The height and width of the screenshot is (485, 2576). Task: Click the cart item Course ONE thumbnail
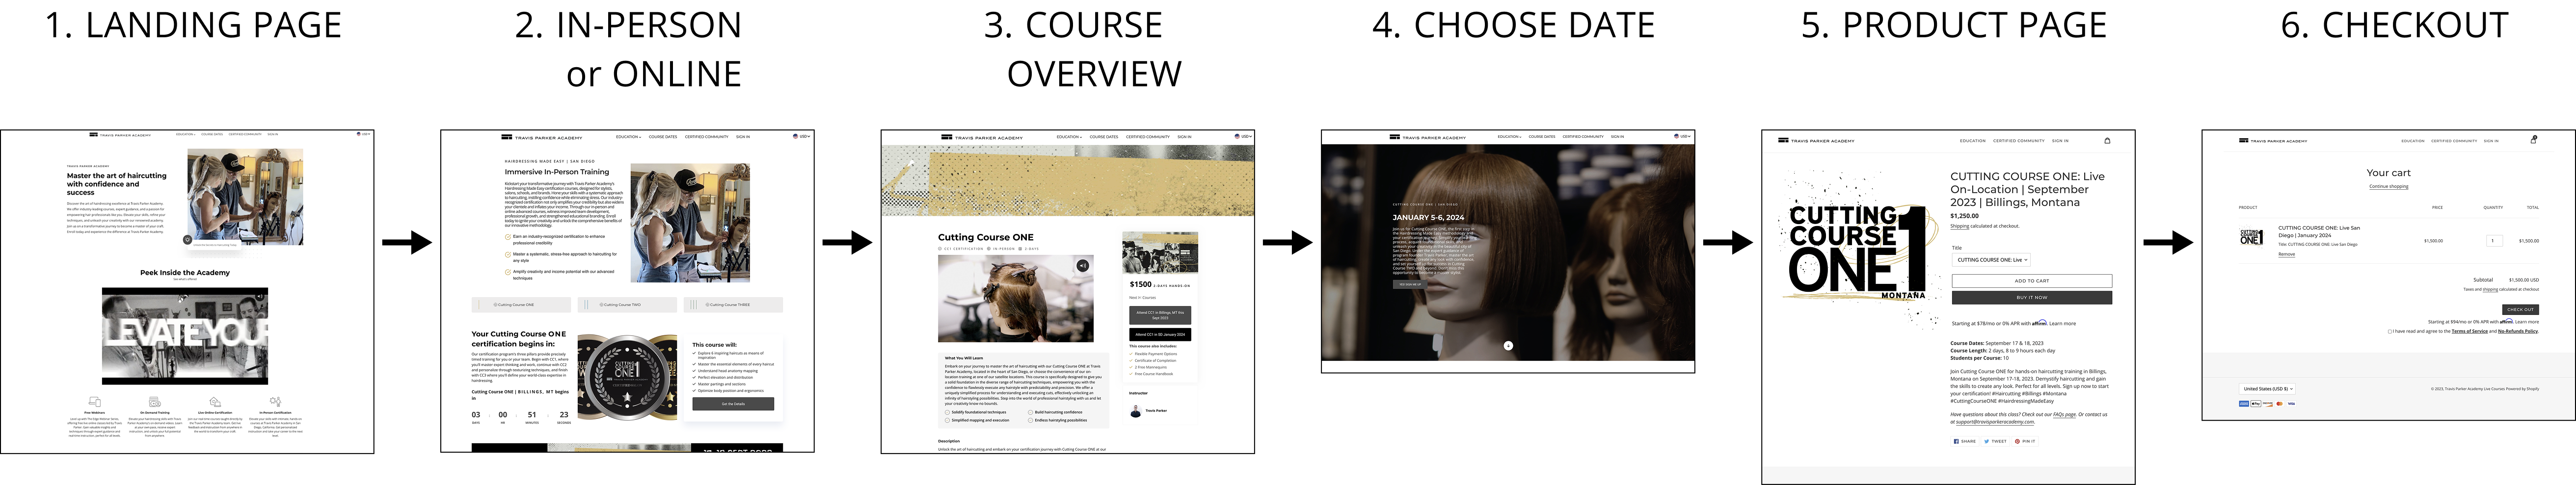2251,237
